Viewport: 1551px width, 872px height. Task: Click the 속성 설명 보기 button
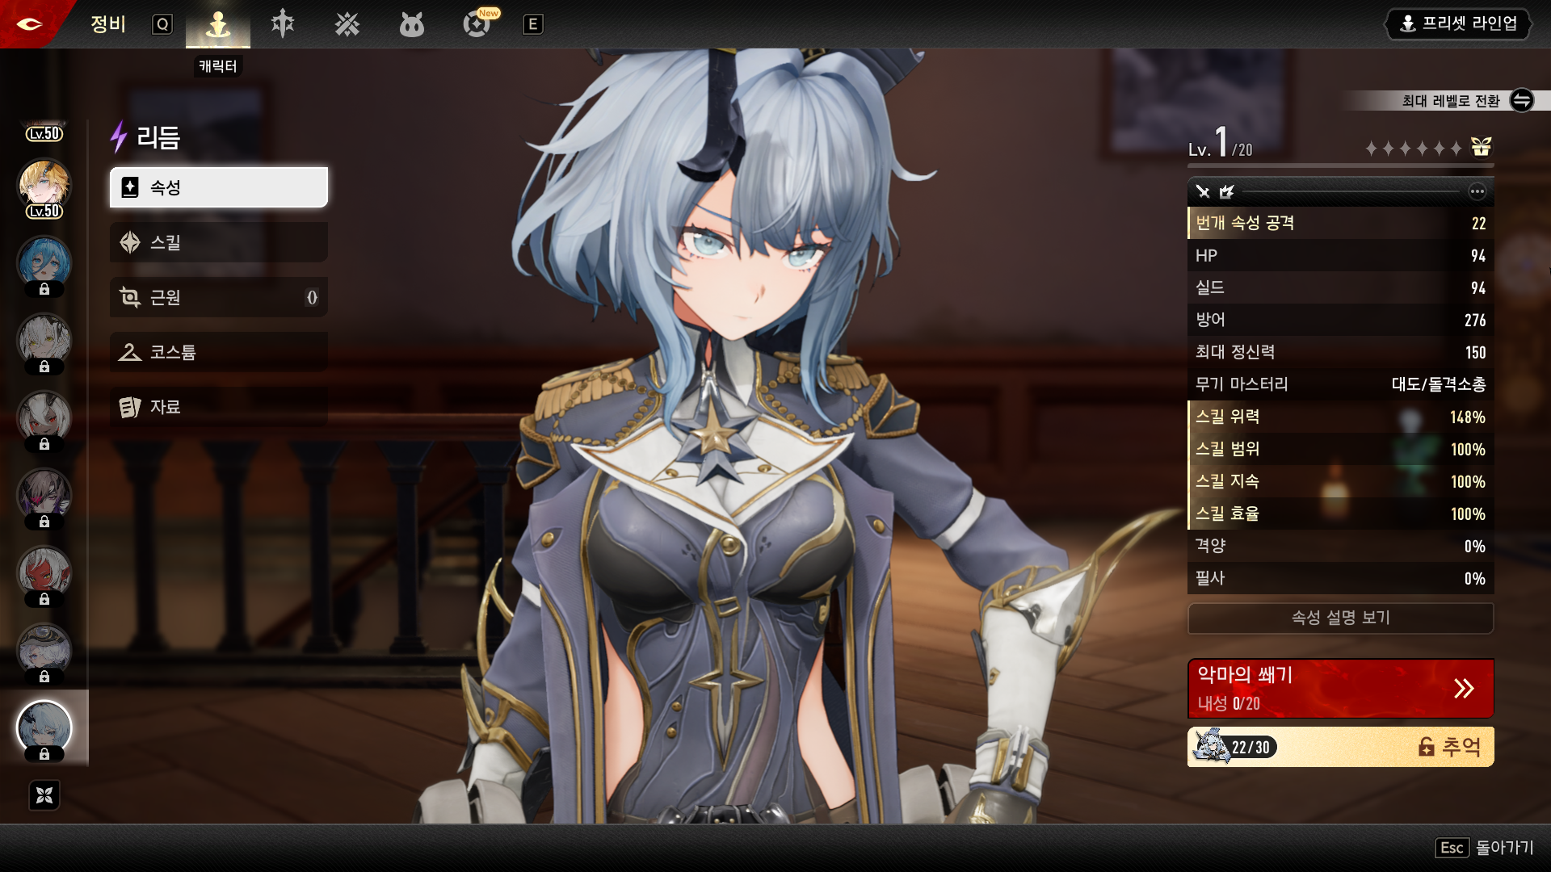(1340, 618)
